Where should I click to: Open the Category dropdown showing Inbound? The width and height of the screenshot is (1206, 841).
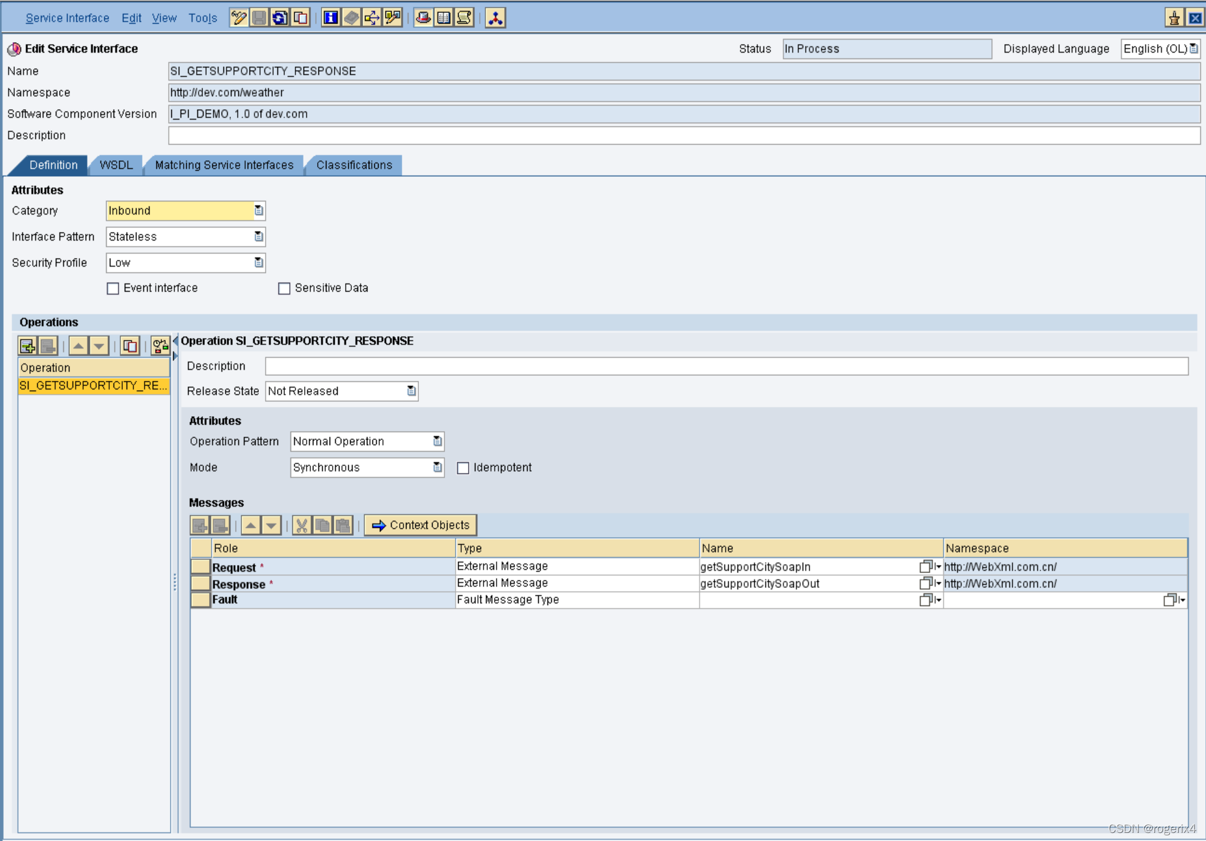[x=258, y=211]
